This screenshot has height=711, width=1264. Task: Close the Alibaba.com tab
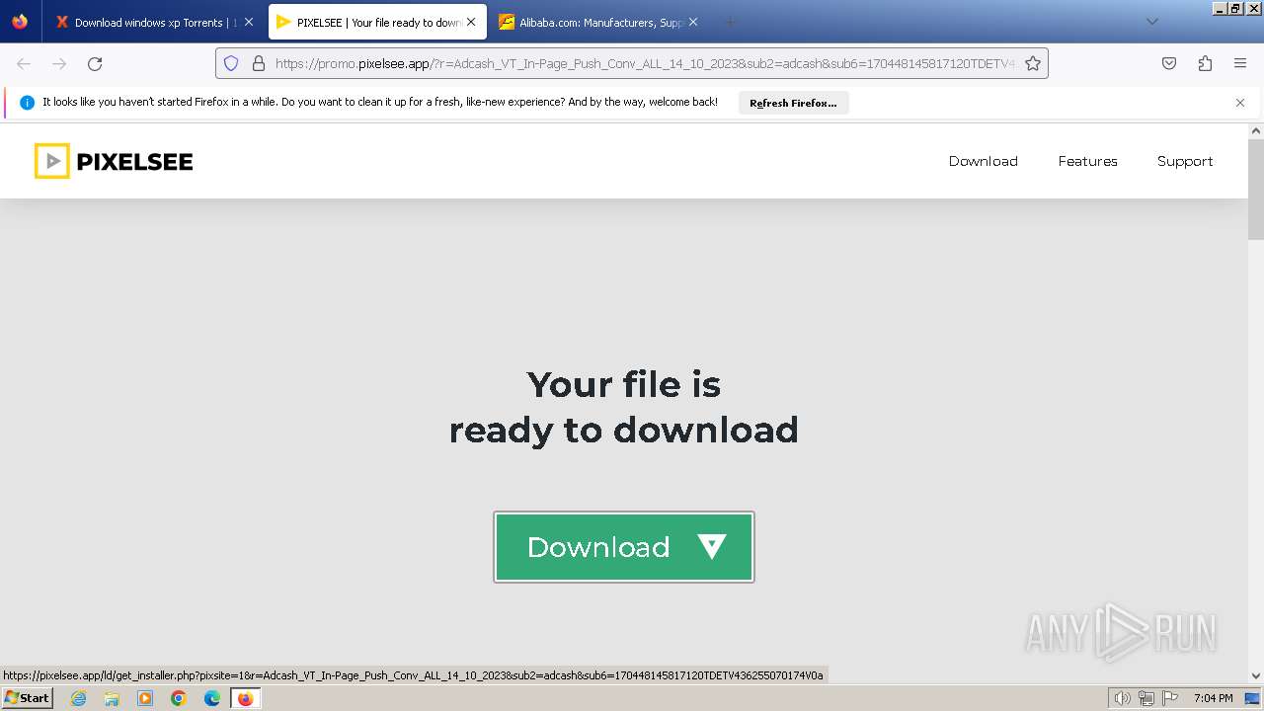coord(693,22)
